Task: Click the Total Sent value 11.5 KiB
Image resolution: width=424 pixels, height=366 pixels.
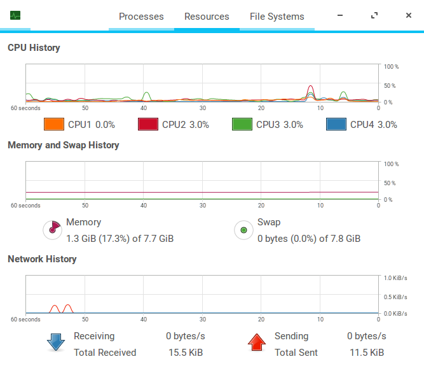Action: 366,352
